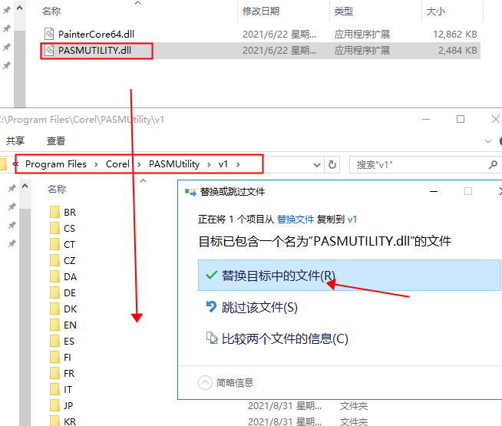This screenshot has width=502, height=426.
Task: Open the JP folder
Action: click(61, 405)
